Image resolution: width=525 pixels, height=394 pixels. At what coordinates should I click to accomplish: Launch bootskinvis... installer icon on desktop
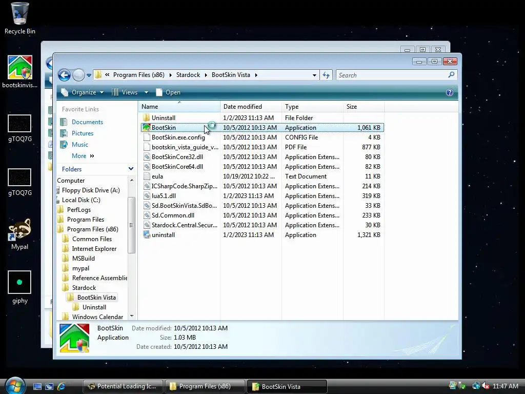point(20,72)
